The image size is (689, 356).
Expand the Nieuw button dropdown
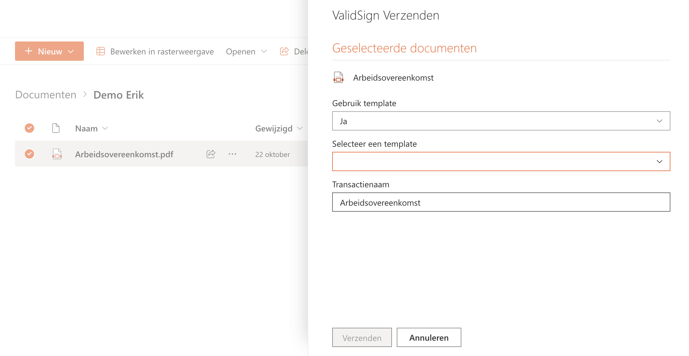click(71, 51)
